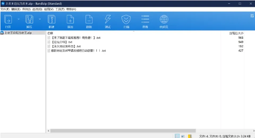The width and height of the screenshot is (255, 138).
Task: Switch to details view icon in status bar
Action: (177, 136)
